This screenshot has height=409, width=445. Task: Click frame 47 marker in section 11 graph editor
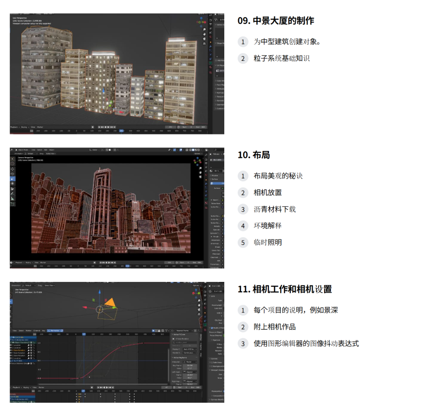pos(84,334)
